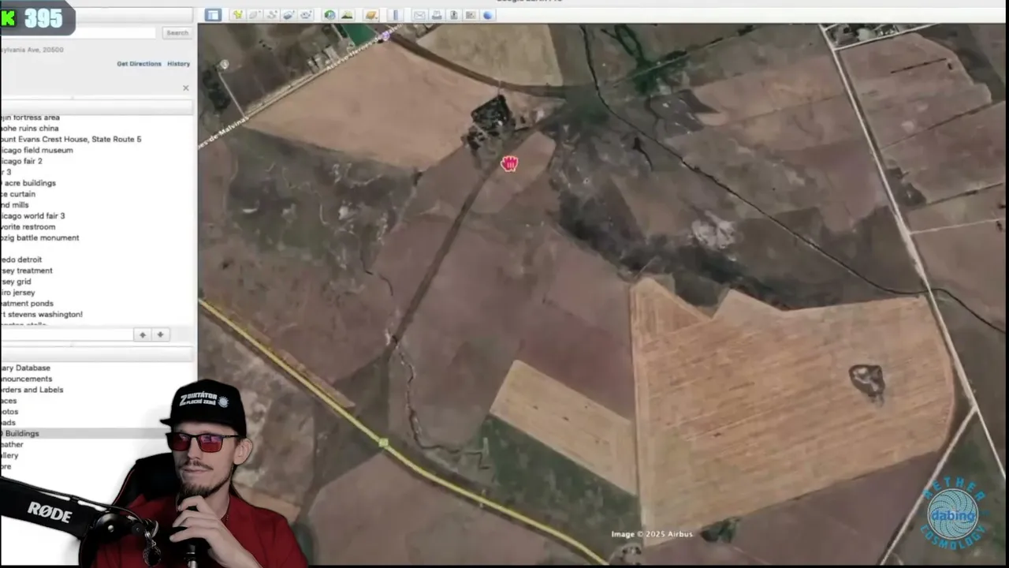Open the historical imagery clock tool

point(330,15)
